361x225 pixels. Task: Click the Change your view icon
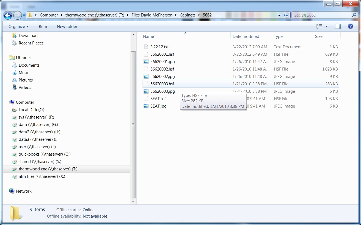click(x=319, y=26)
